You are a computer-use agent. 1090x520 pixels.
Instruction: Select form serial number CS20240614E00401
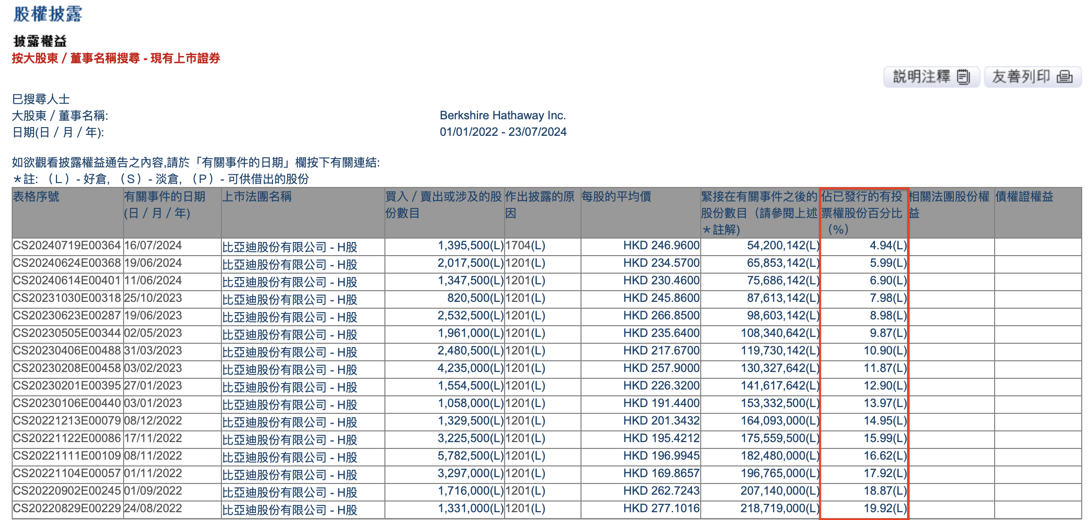coord(67,280)
